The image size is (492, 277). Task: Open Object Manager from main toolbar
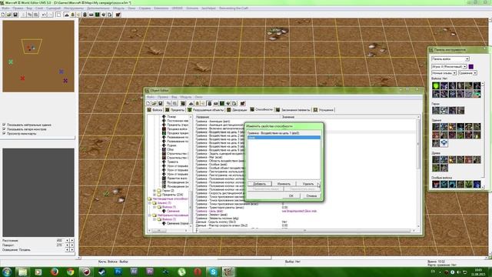pyautogui.click(x=104, y=15)
